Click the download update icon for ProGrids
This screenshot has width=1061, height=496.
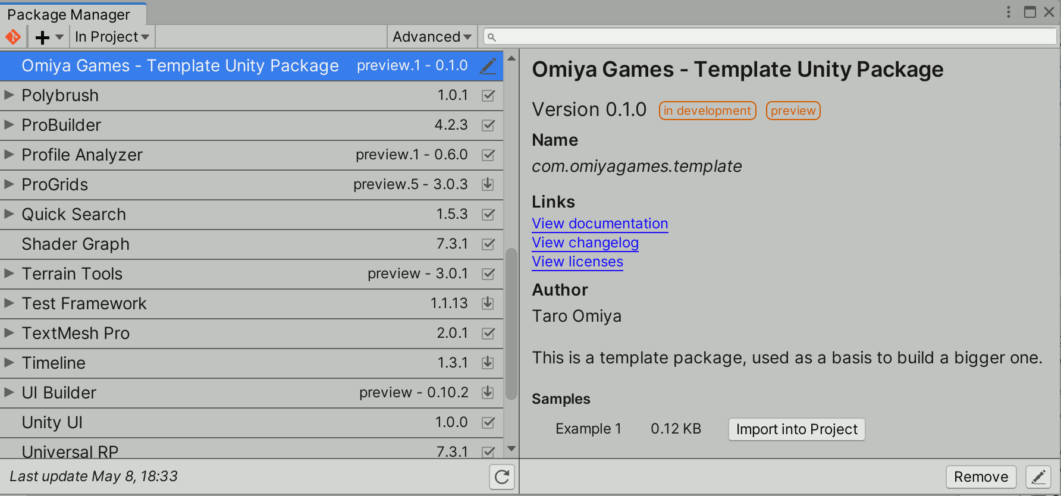tap(488, 184)
